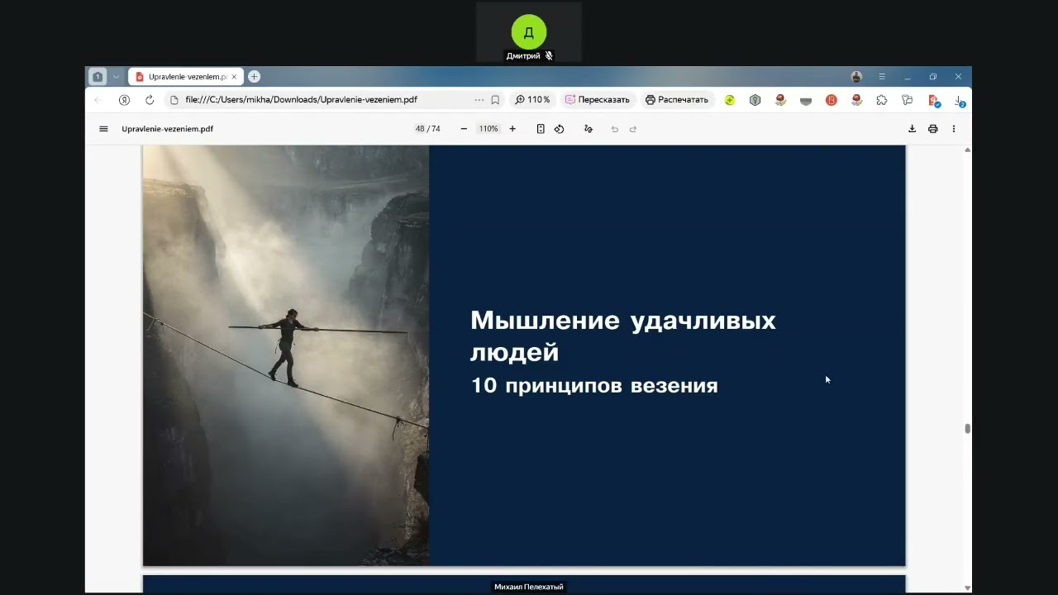Screen dimensions: 1058x595
Task: Open the PDF viewer more-actions menu
Action: click(x=954, y=129)
